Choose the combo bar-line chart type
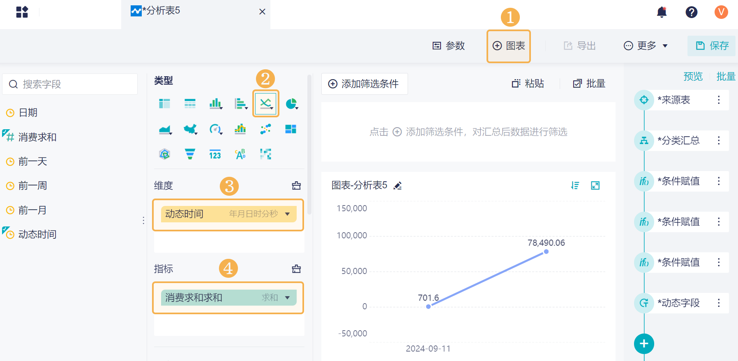This screenshot has height=361, width=738. coord(240,129)
